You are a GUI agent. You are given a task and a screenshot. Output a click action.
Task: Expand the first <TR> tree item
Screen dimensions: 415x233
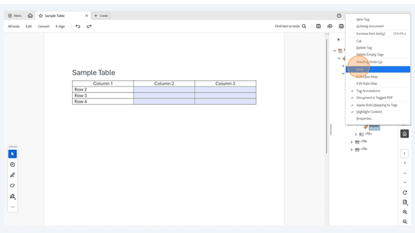coord(351,142)
